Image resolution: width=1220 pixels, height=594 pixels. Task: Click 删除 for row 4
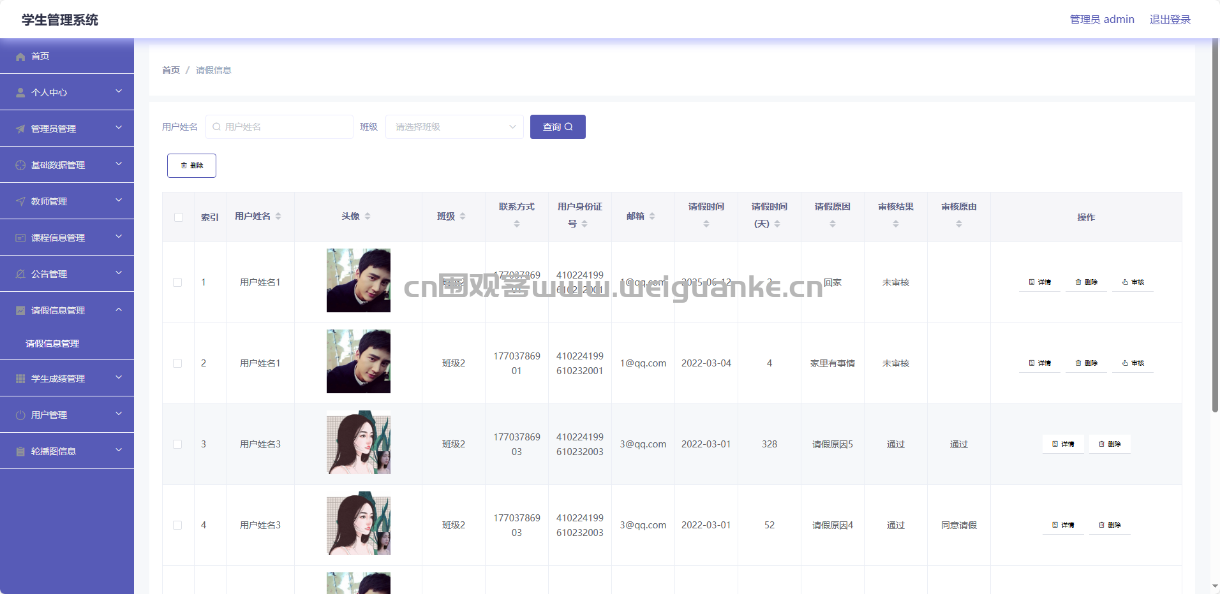(x=1110, y=525)
